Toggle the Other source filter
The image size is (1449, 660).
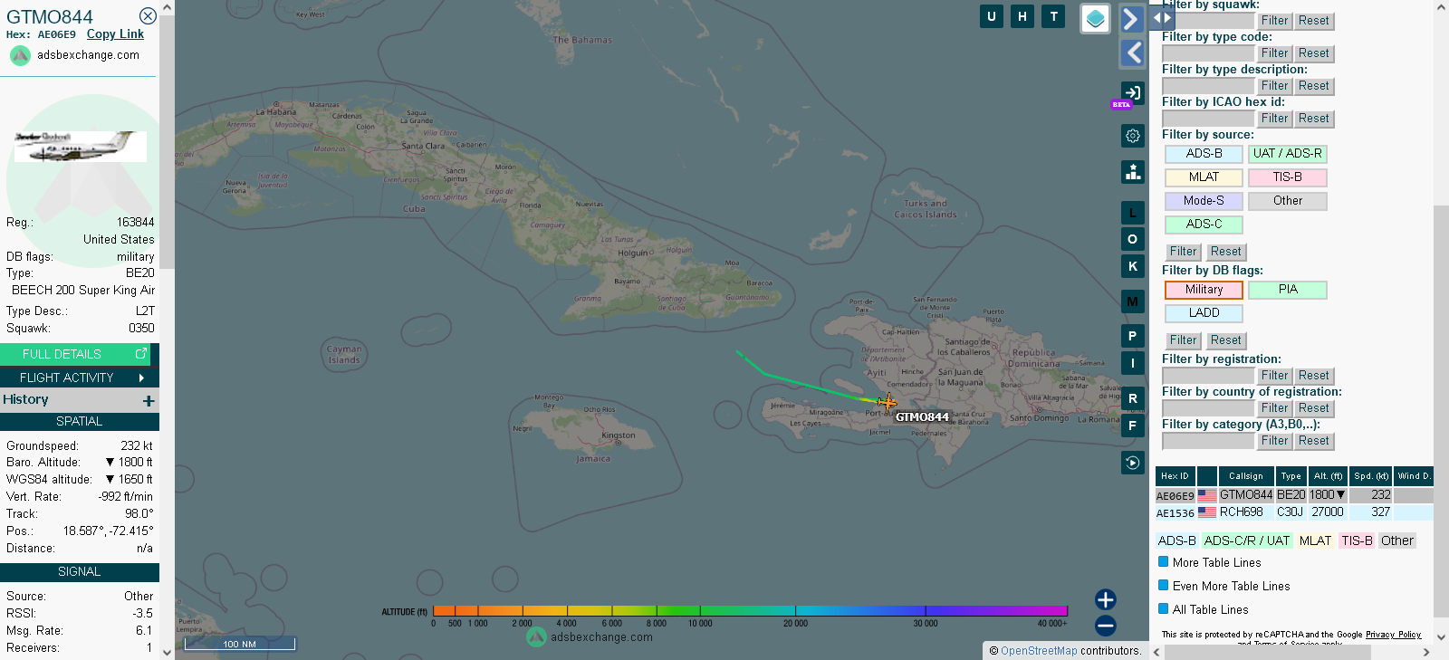click(1287, 201)
